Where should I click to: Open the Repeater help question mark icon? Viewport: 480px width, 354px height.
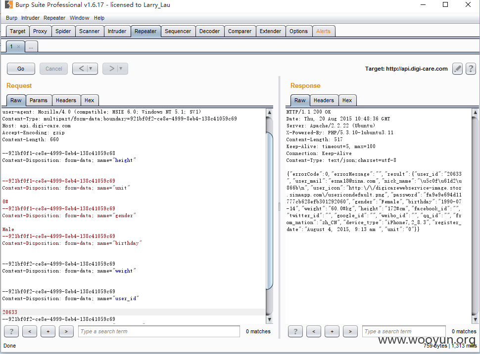click(x=471, y=69)
